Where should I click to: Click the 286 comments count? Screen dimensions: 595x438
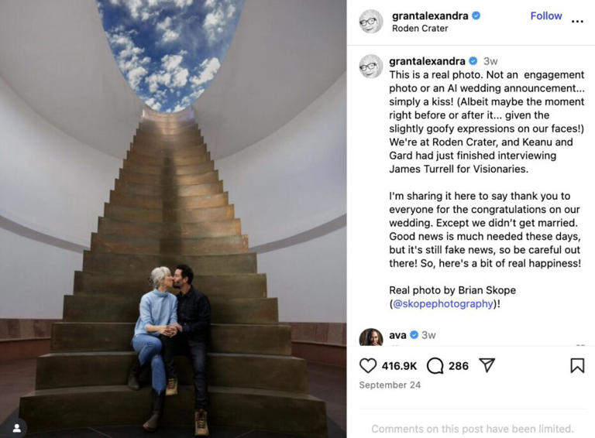459,366
